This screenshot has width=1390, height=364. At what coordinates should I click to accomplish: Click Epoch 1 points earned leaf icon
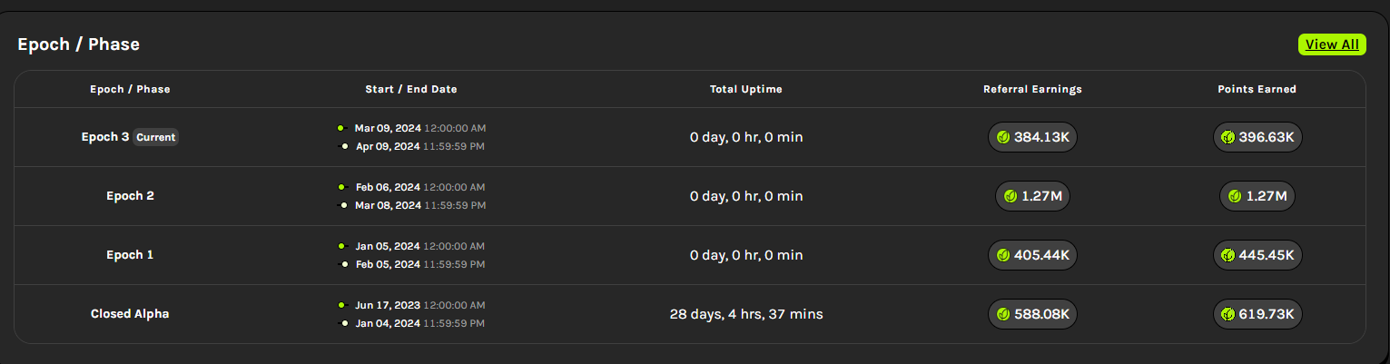tap(1227, 255)
